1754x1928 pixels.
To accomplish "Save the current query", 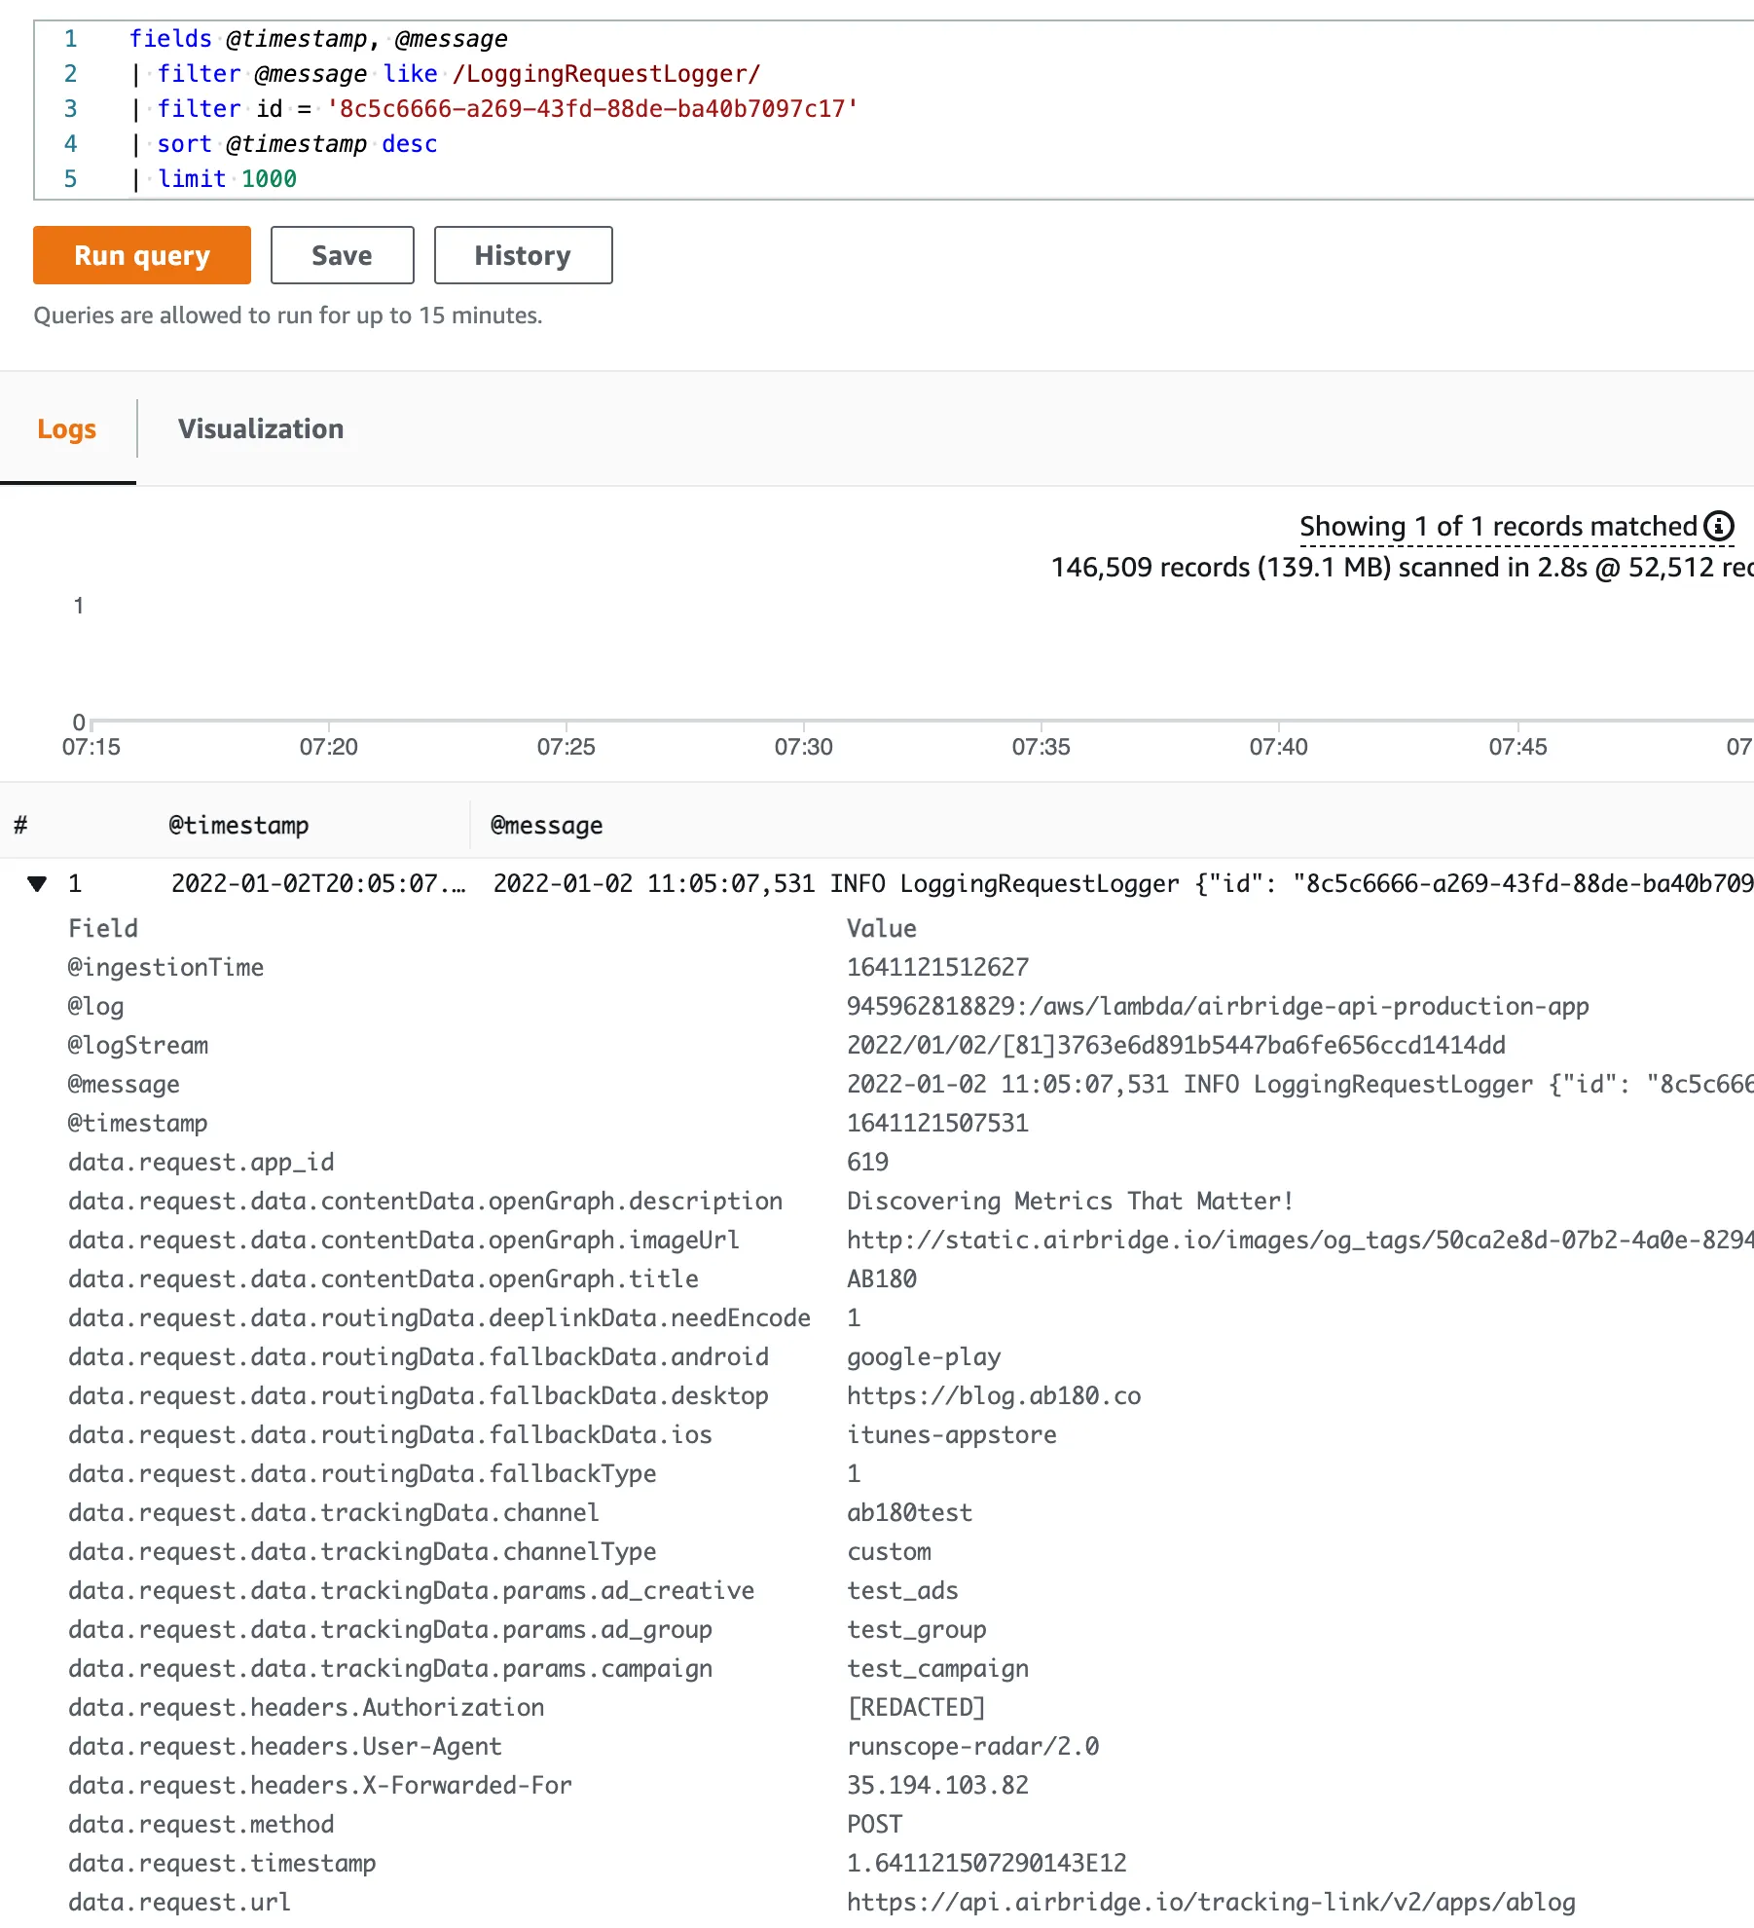I will point(342,255).
